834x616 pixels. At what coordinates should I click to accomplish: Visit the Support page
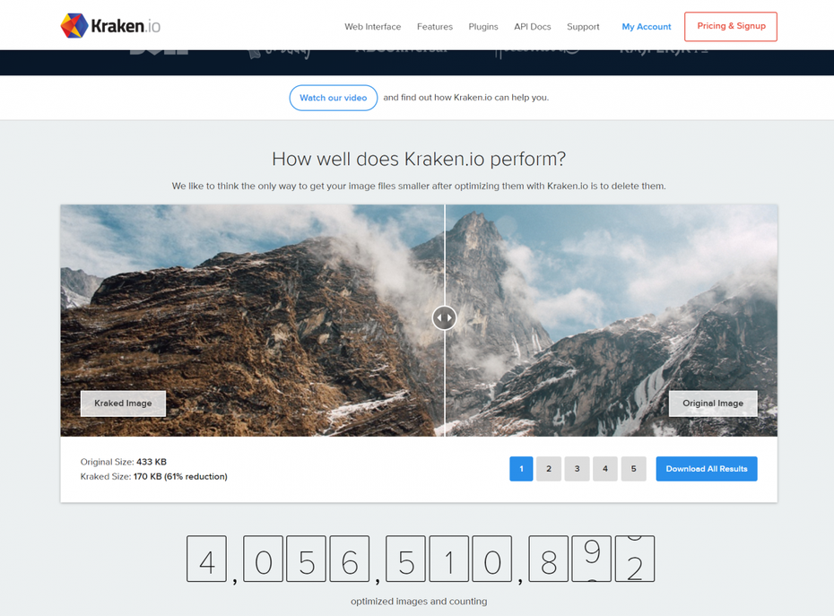click(x=582, y=27)
